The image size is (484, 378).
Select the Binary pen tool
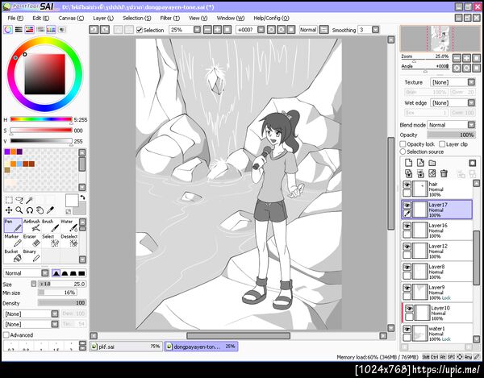pyautogui.click(x=31, y=255)
